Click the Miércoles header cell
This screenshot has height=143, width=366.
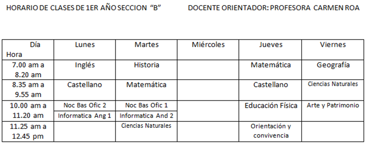(208, 50)
